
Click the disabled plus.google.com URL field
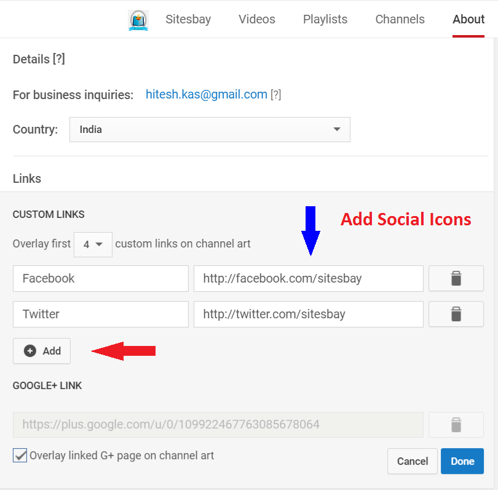click(218, 425)
